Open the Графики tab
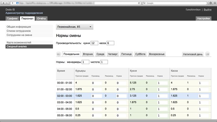This screenshot has width=217, height=122. tap(12, 19)
